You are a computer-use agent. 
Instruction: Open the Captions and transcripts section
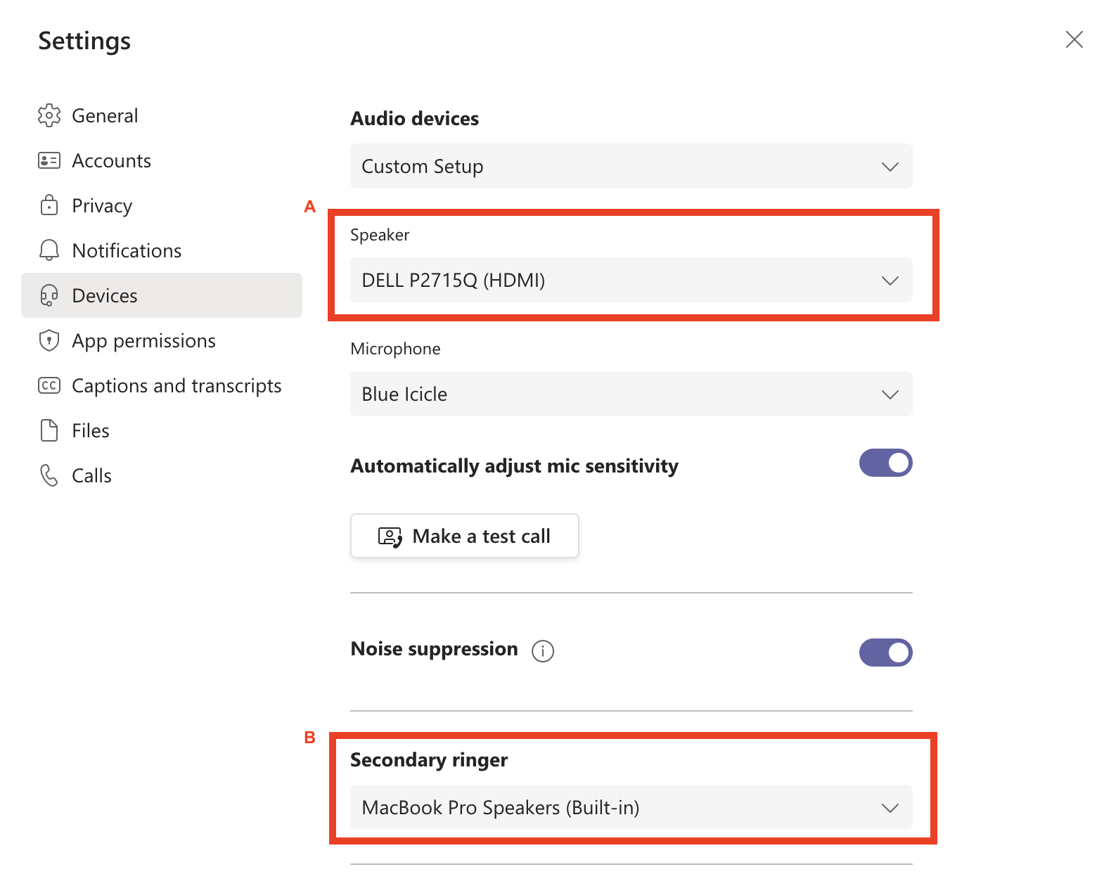point(176,385)
